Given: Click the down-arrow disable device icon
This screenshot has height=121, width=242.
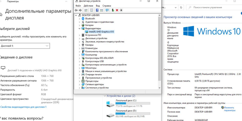Looking at the screenshot, I should pos(121,10).
